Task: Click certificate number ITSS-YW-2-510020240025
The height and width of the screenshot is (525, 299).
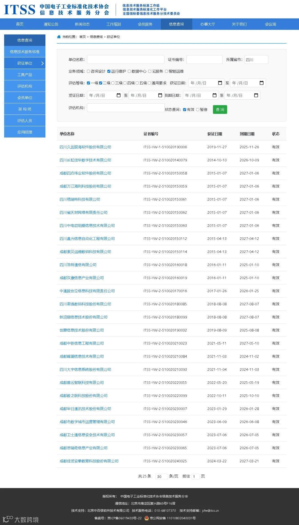Action: pyautogui.click(x=165, y=461)
